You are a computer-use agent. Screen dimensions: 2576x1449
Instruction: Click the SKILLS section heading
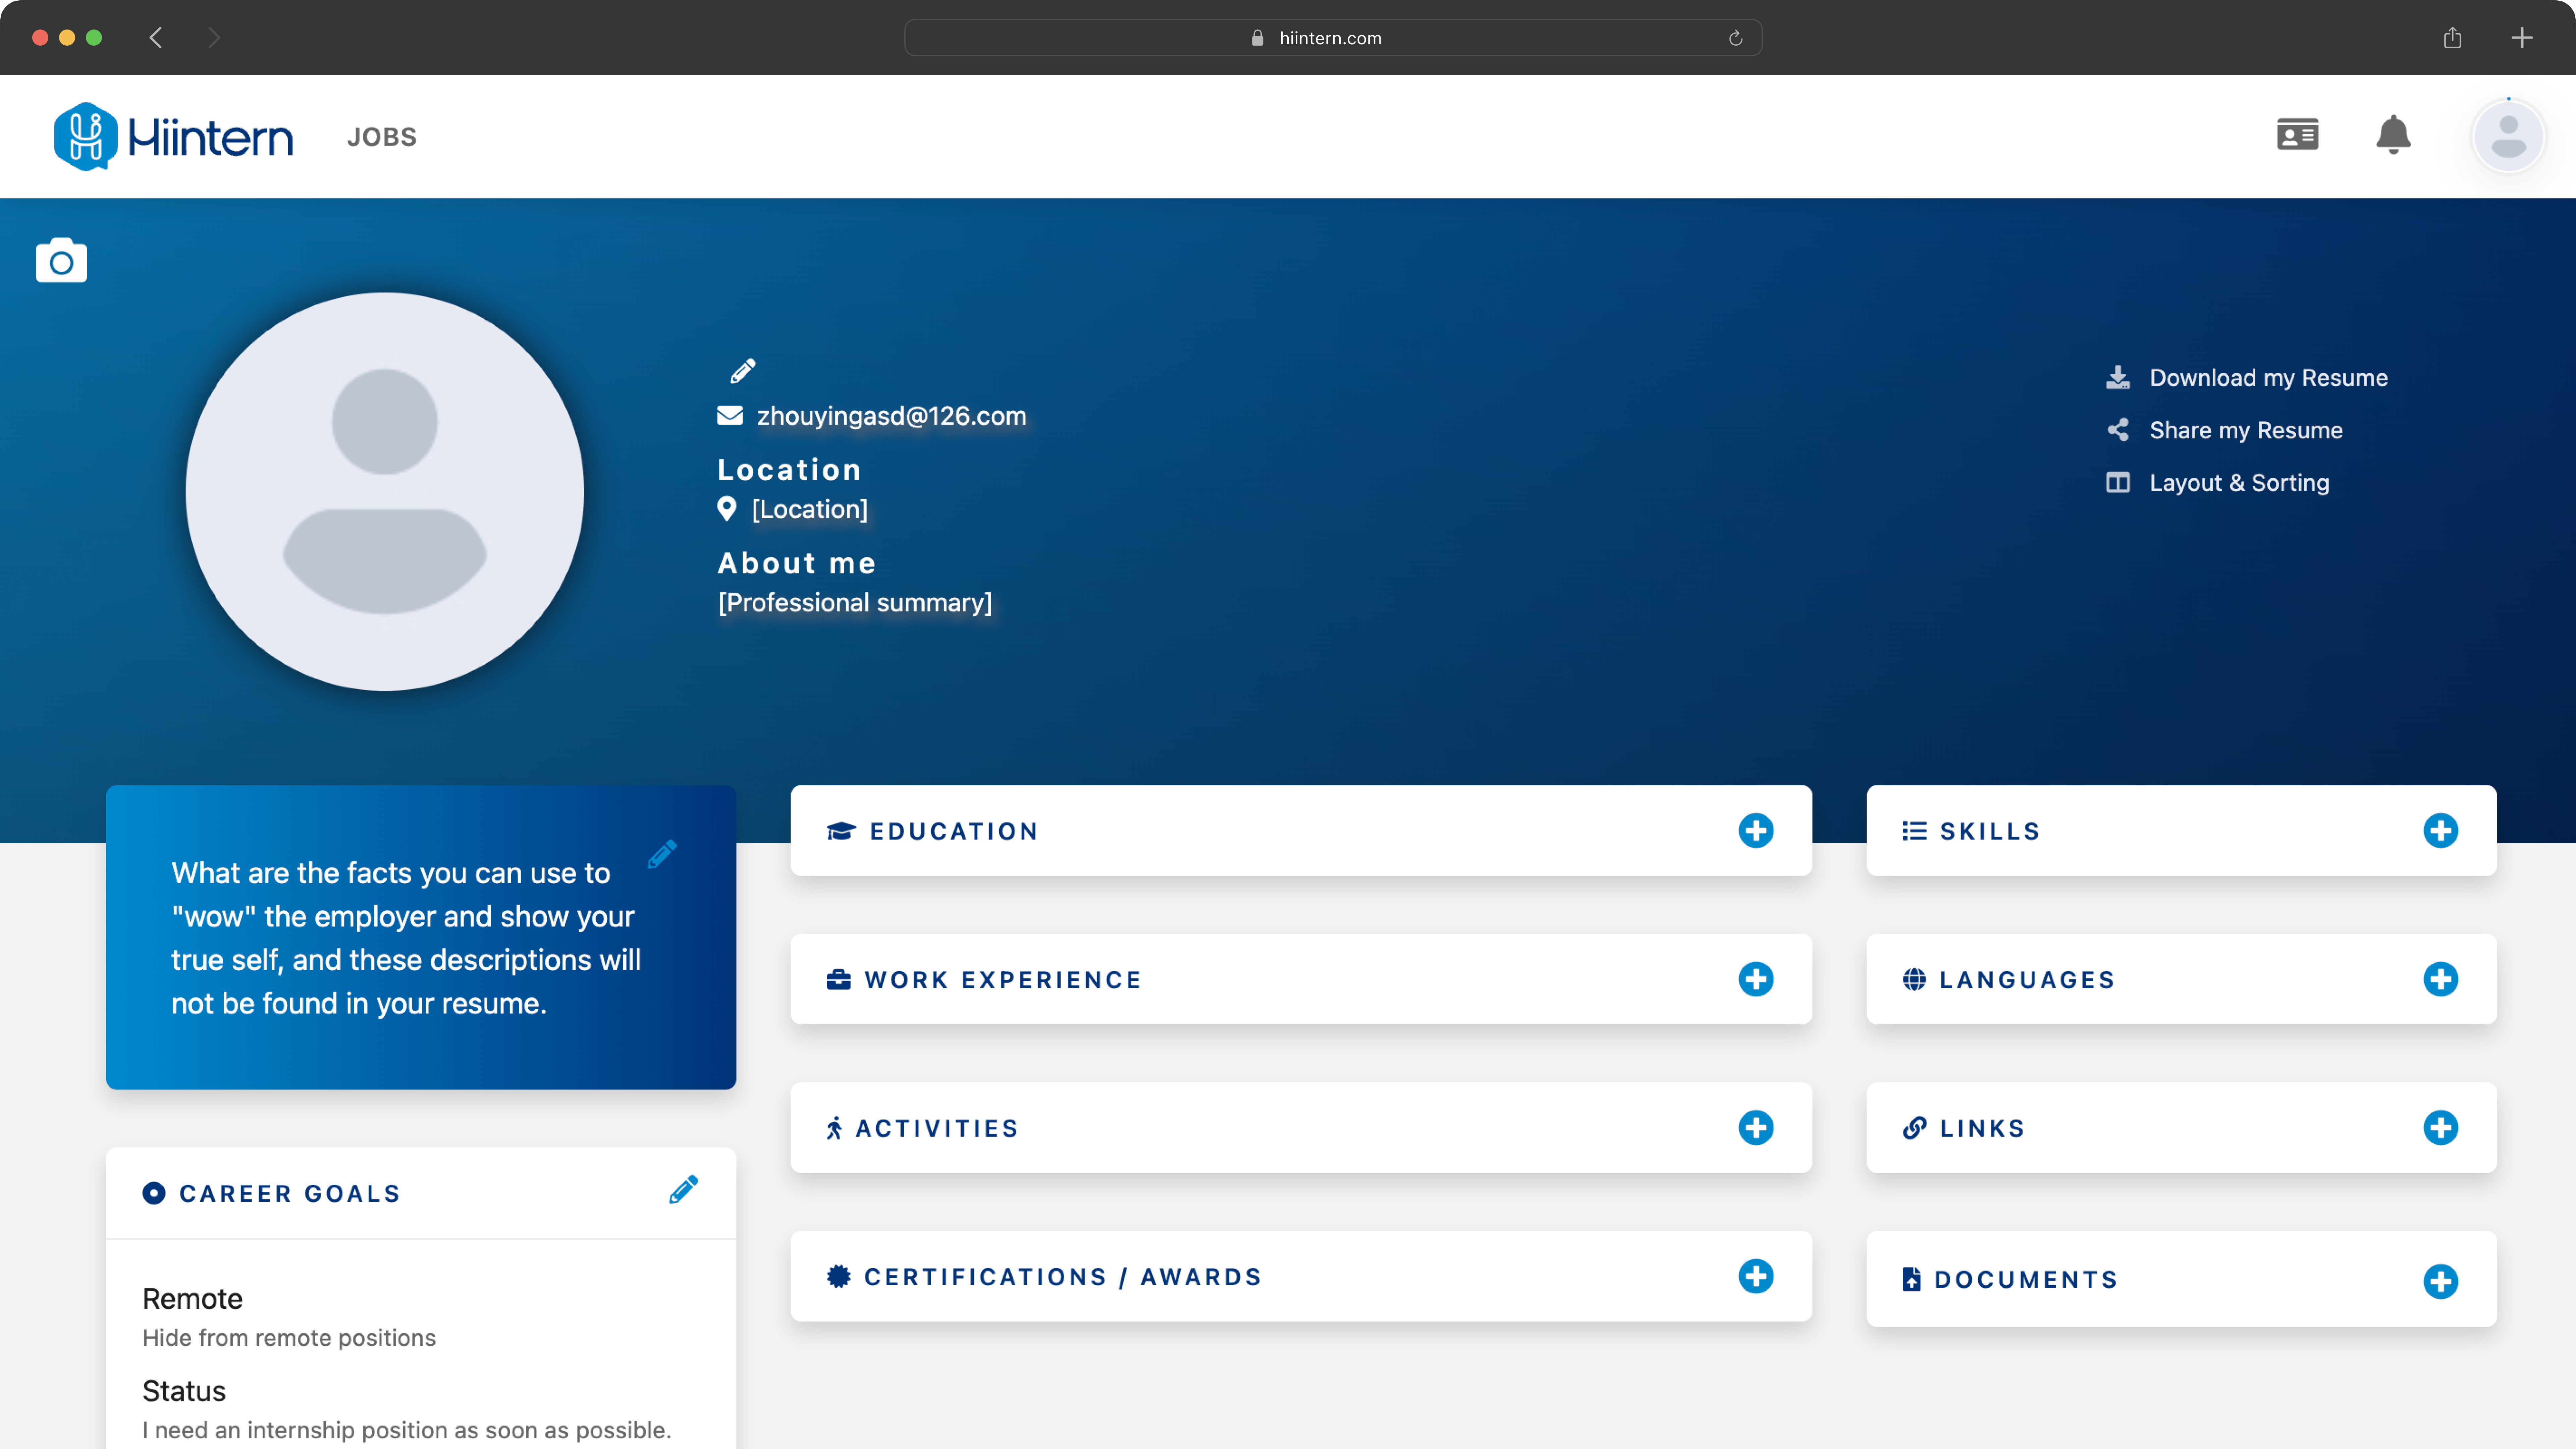pyautogui.click(x=1990, y=831)
